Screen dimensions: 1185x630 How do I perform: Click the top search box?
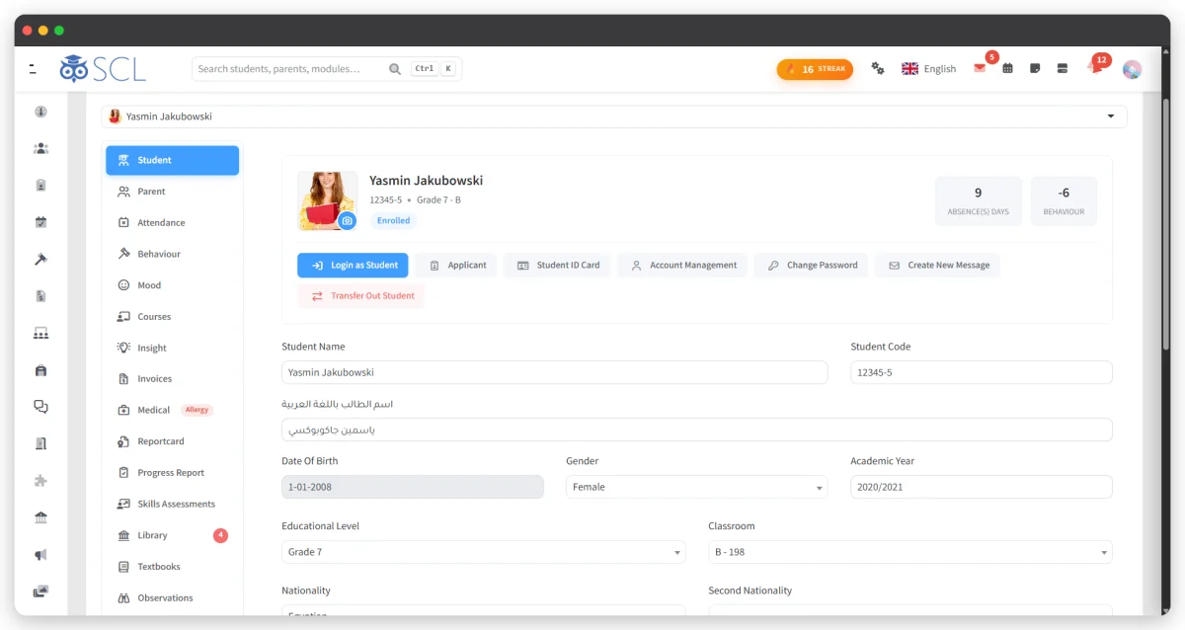click(x=326, y=69)
